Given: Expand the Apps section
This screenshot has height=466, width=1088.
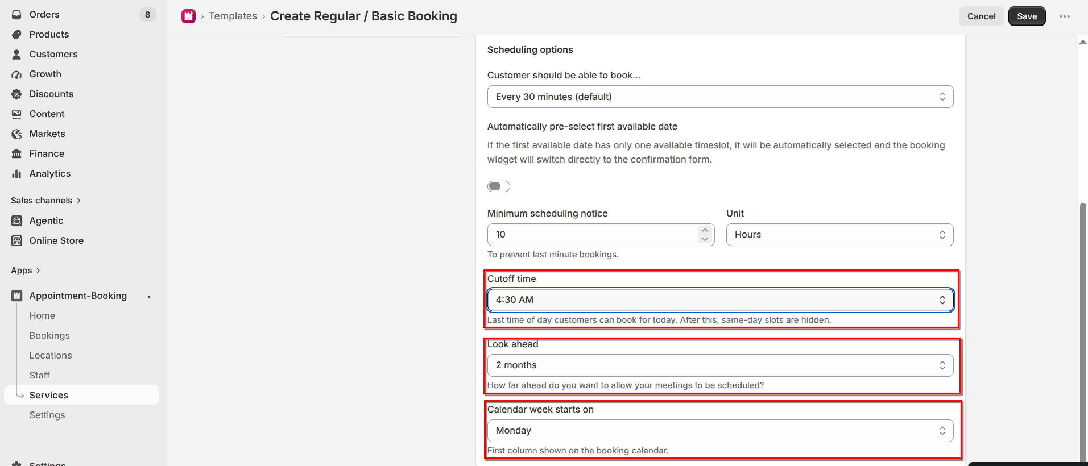Looking at the screenshot, I should click(x=25, y=270).
